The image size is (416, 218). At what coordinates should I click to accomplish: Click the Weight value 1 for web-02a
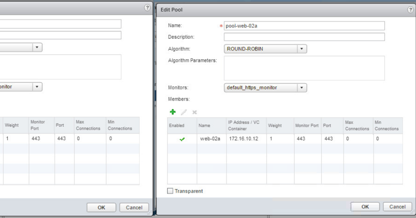tap(272, 138)
